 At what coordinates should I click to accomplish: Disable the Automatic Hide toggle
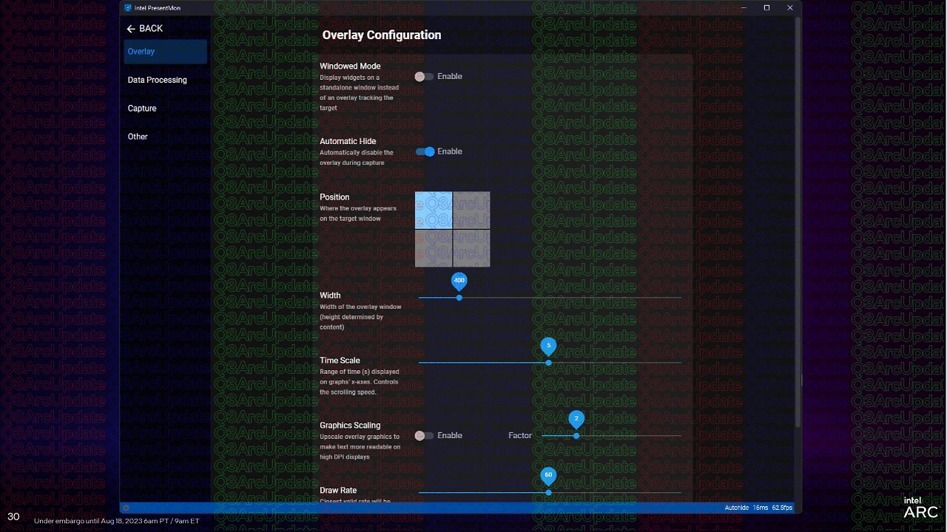click(x=425, y=151)
